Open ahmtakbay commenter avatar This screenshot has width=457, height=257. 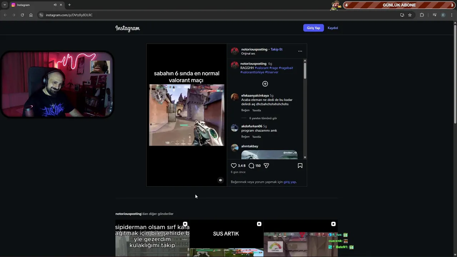coord(235,148)
